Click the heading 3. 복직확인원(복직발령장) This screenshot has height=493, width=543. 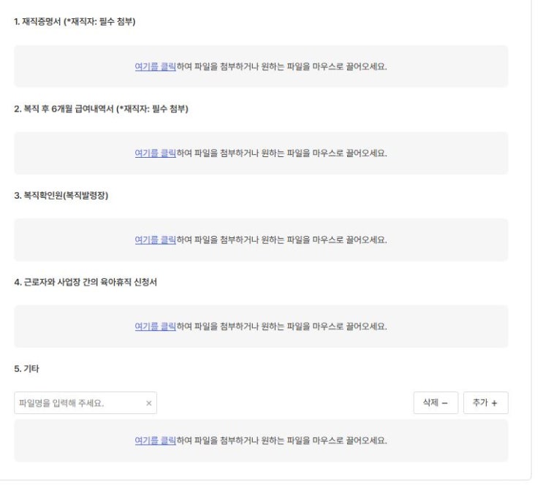61,195
